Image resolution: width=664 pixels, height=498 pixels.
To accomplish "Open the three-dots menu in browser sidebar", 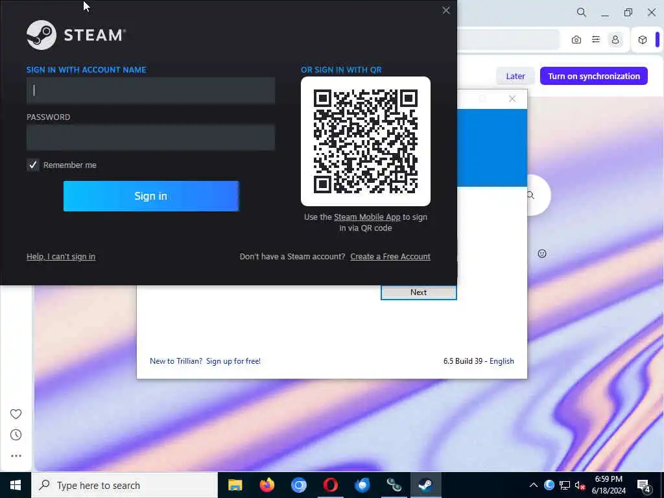I will [x=16, y=456].
